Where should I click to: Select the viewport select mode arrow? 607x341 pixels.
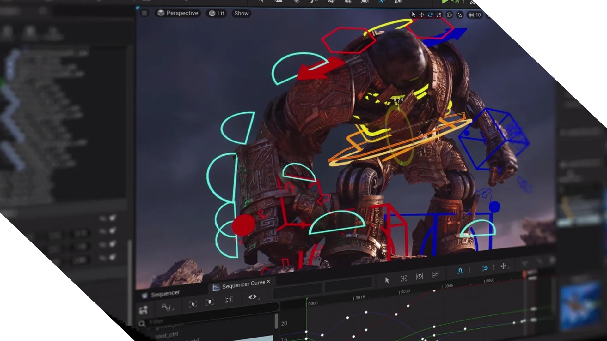click(413, 15)
